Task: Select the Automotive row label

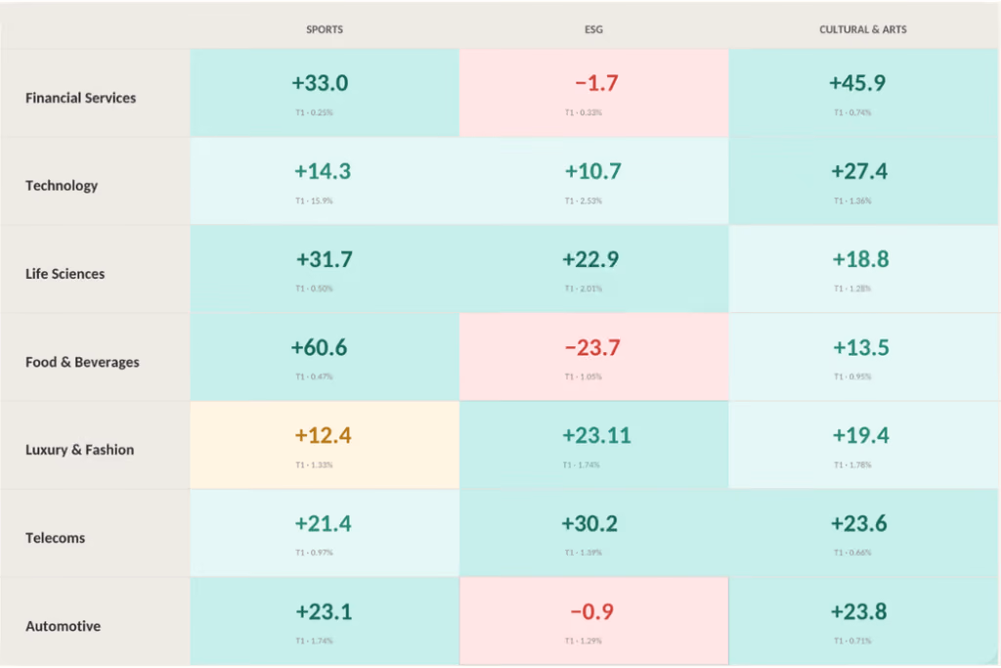Action: click(x=63, y=626)
